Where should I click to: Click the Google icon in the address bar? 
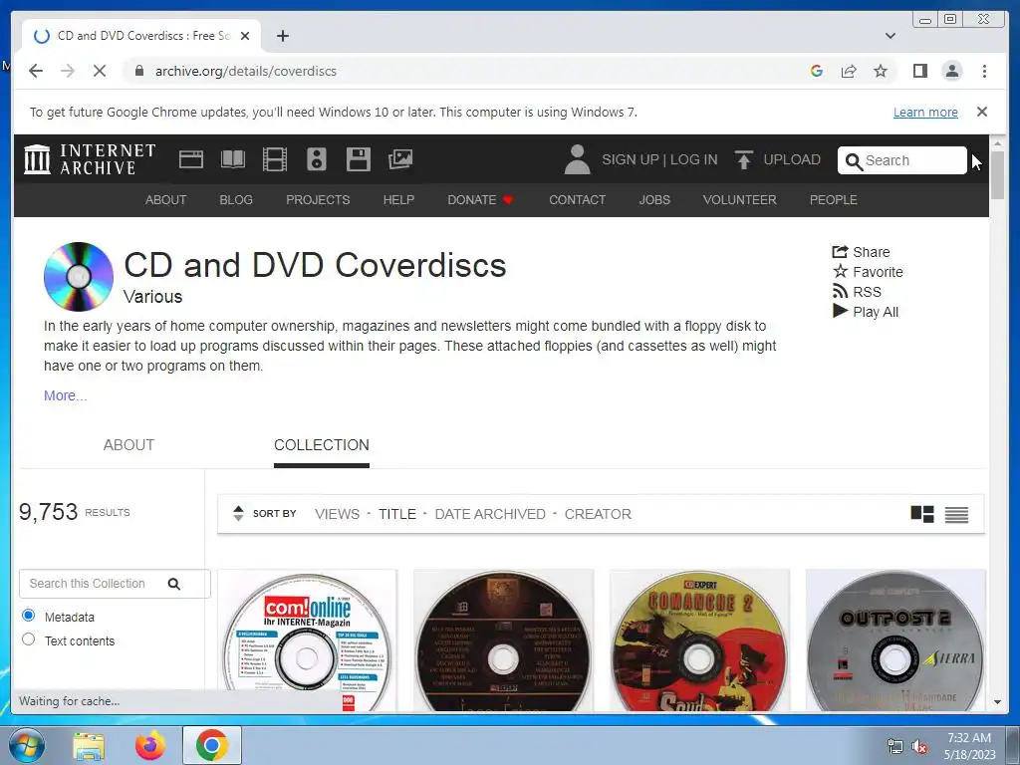click(817, 71)
